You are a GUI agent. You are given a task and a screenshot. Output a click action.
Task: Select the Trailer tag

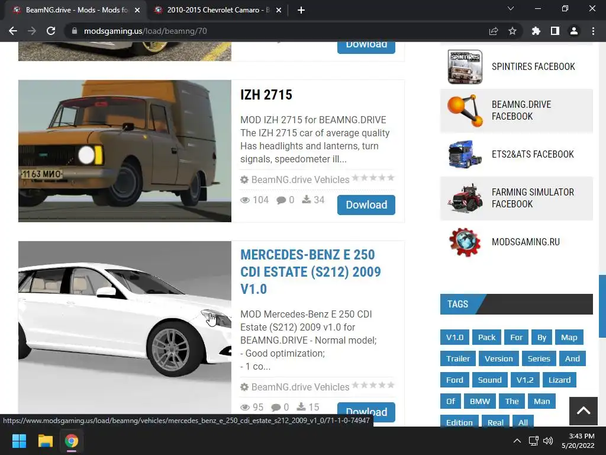tap(458, 358)
